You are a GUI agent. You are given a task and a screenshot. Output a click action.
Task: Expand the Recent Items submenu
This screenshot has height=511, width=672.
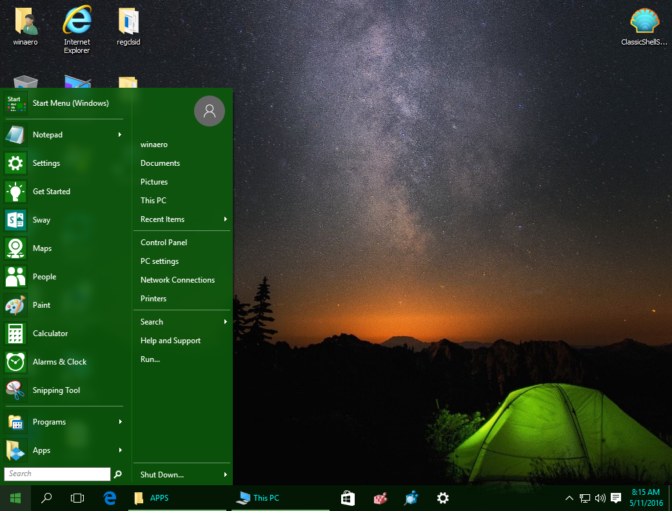click(163, 219)
